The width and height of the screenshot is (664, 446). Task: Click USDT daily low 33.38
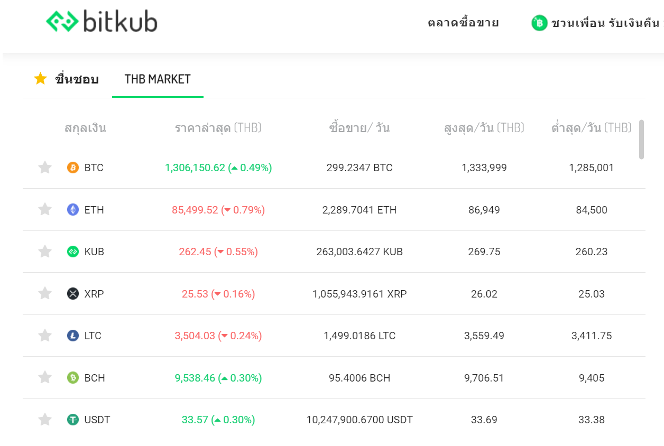(592, 420)
